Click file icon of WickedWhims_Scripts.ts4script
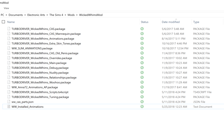This screenshot has width=224, height=124. tap(9, 92)
